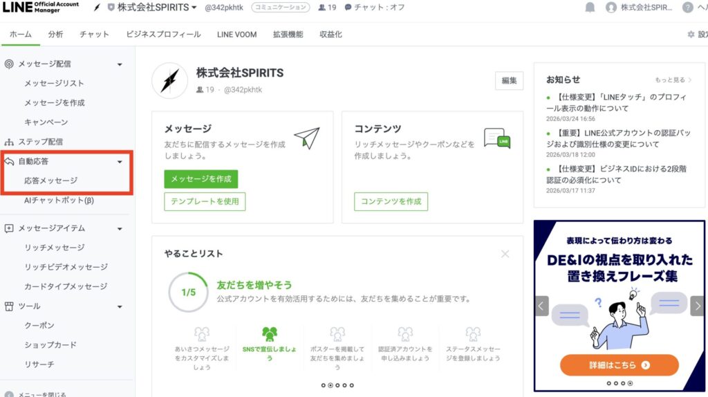Click the 編集 profile button
This screenshot has height=397, width=708.
[509, 81]
